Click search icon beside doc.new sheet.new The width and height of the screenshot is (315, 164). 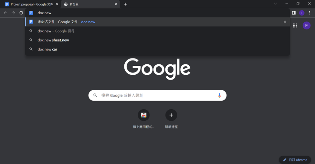[31, 40]
